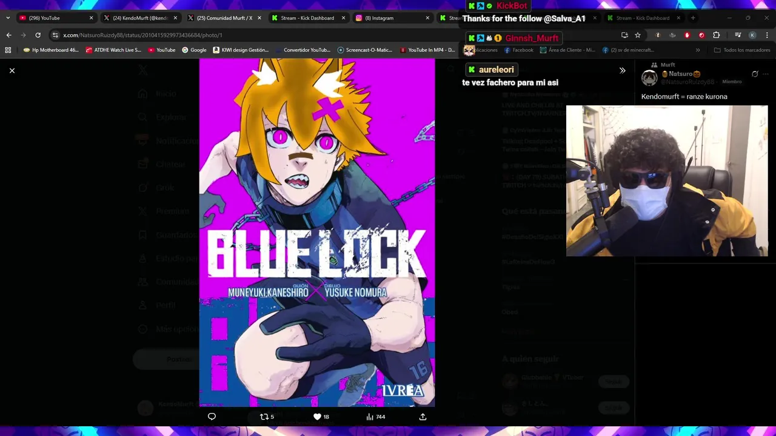This screenshot has width=776, height=436.
Task: Open the Google bookmark
Action: (x=194, y=50)
